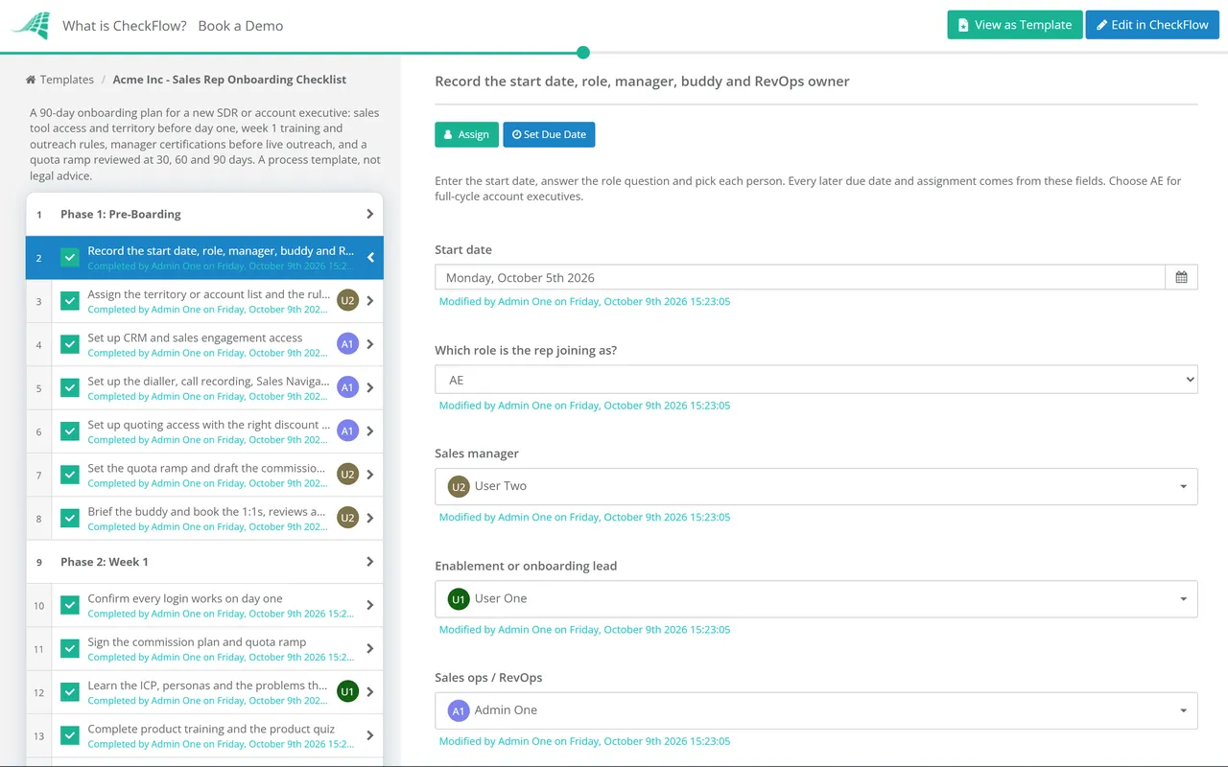Uncheck Sign the commission plan checkbox

[70, 648]
